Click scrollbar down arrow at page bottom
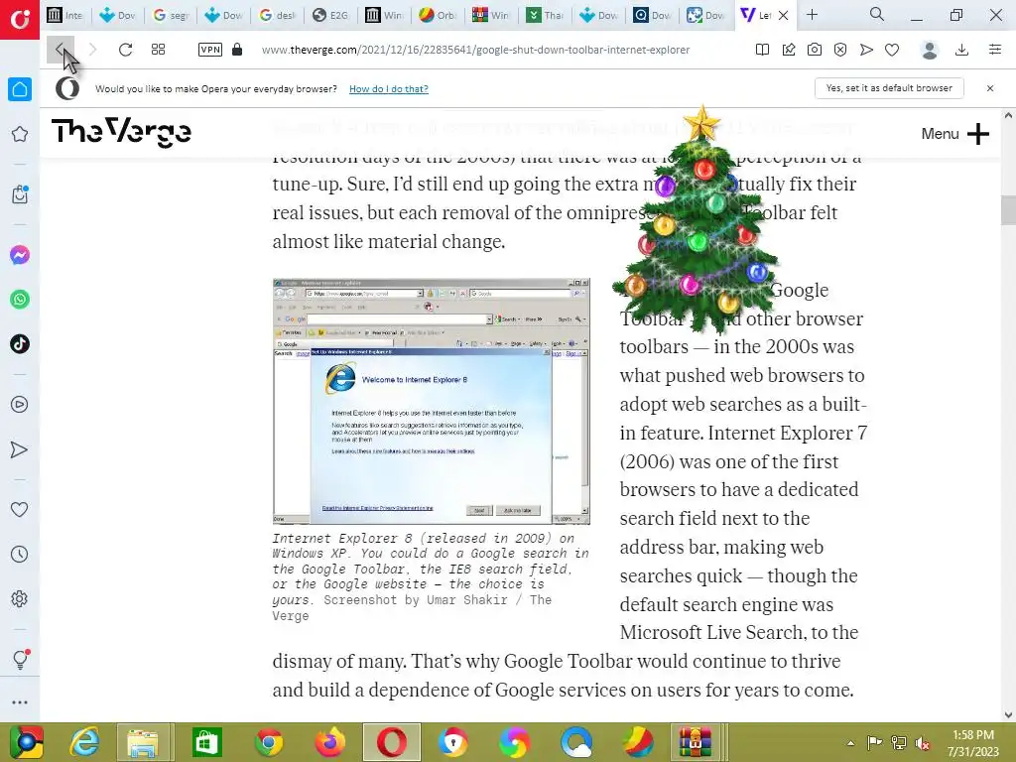Image resolution: width=1016 pixels, height=762 pixels. 1008,715
